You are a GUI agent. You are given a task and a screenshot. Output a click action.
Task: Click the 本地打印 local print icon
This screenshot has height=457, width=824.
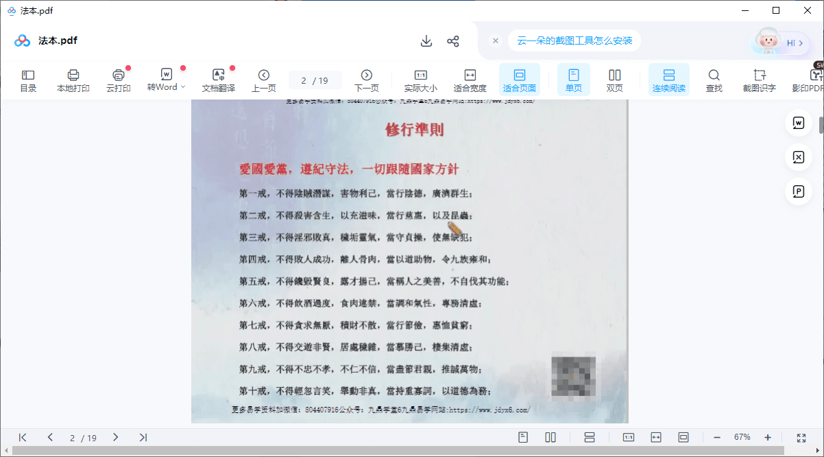(73, 80)
